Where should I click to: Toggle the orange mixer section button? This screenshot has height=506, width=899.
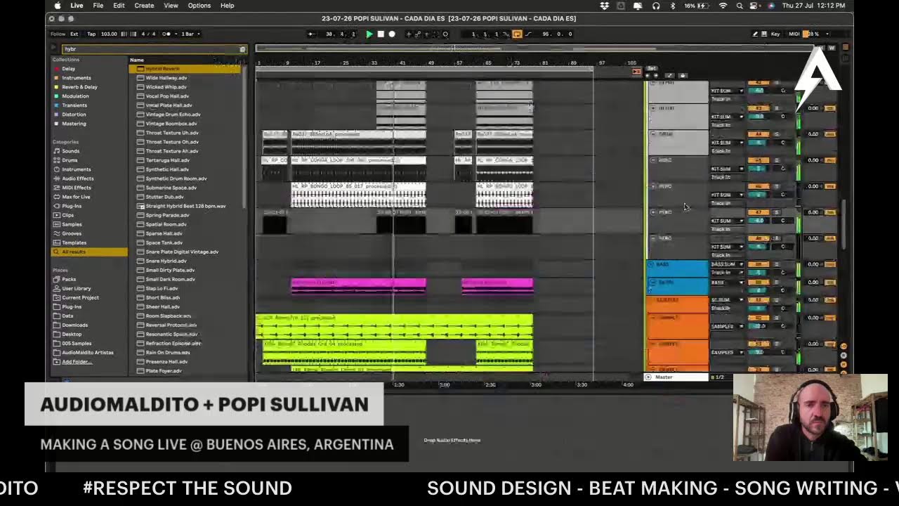click(846, 47)
